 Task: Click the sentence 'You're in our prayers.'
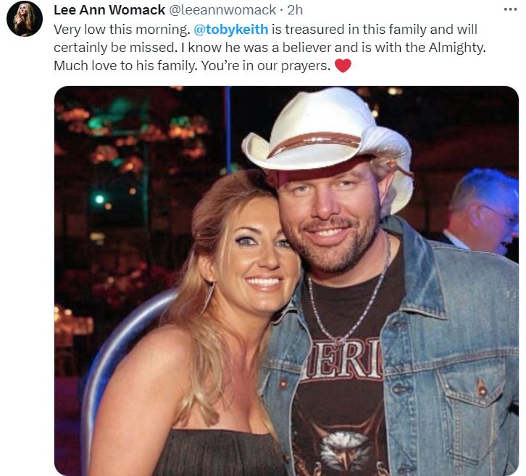coord(266,66)
